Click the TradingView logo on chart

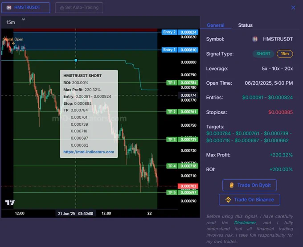tap(10, 202)
